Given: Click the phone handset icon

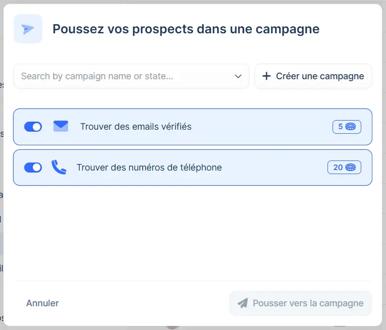Looking at the screenshot, I should coord(59,167).
